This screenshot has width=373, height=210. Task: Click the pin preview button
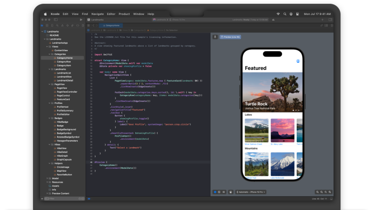coord(215,37)
